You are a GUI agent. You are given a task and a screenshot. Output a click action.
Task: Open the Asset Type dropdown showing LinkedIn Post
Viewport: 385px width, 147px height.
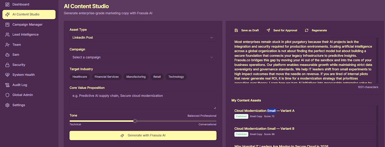pos(143,37)
